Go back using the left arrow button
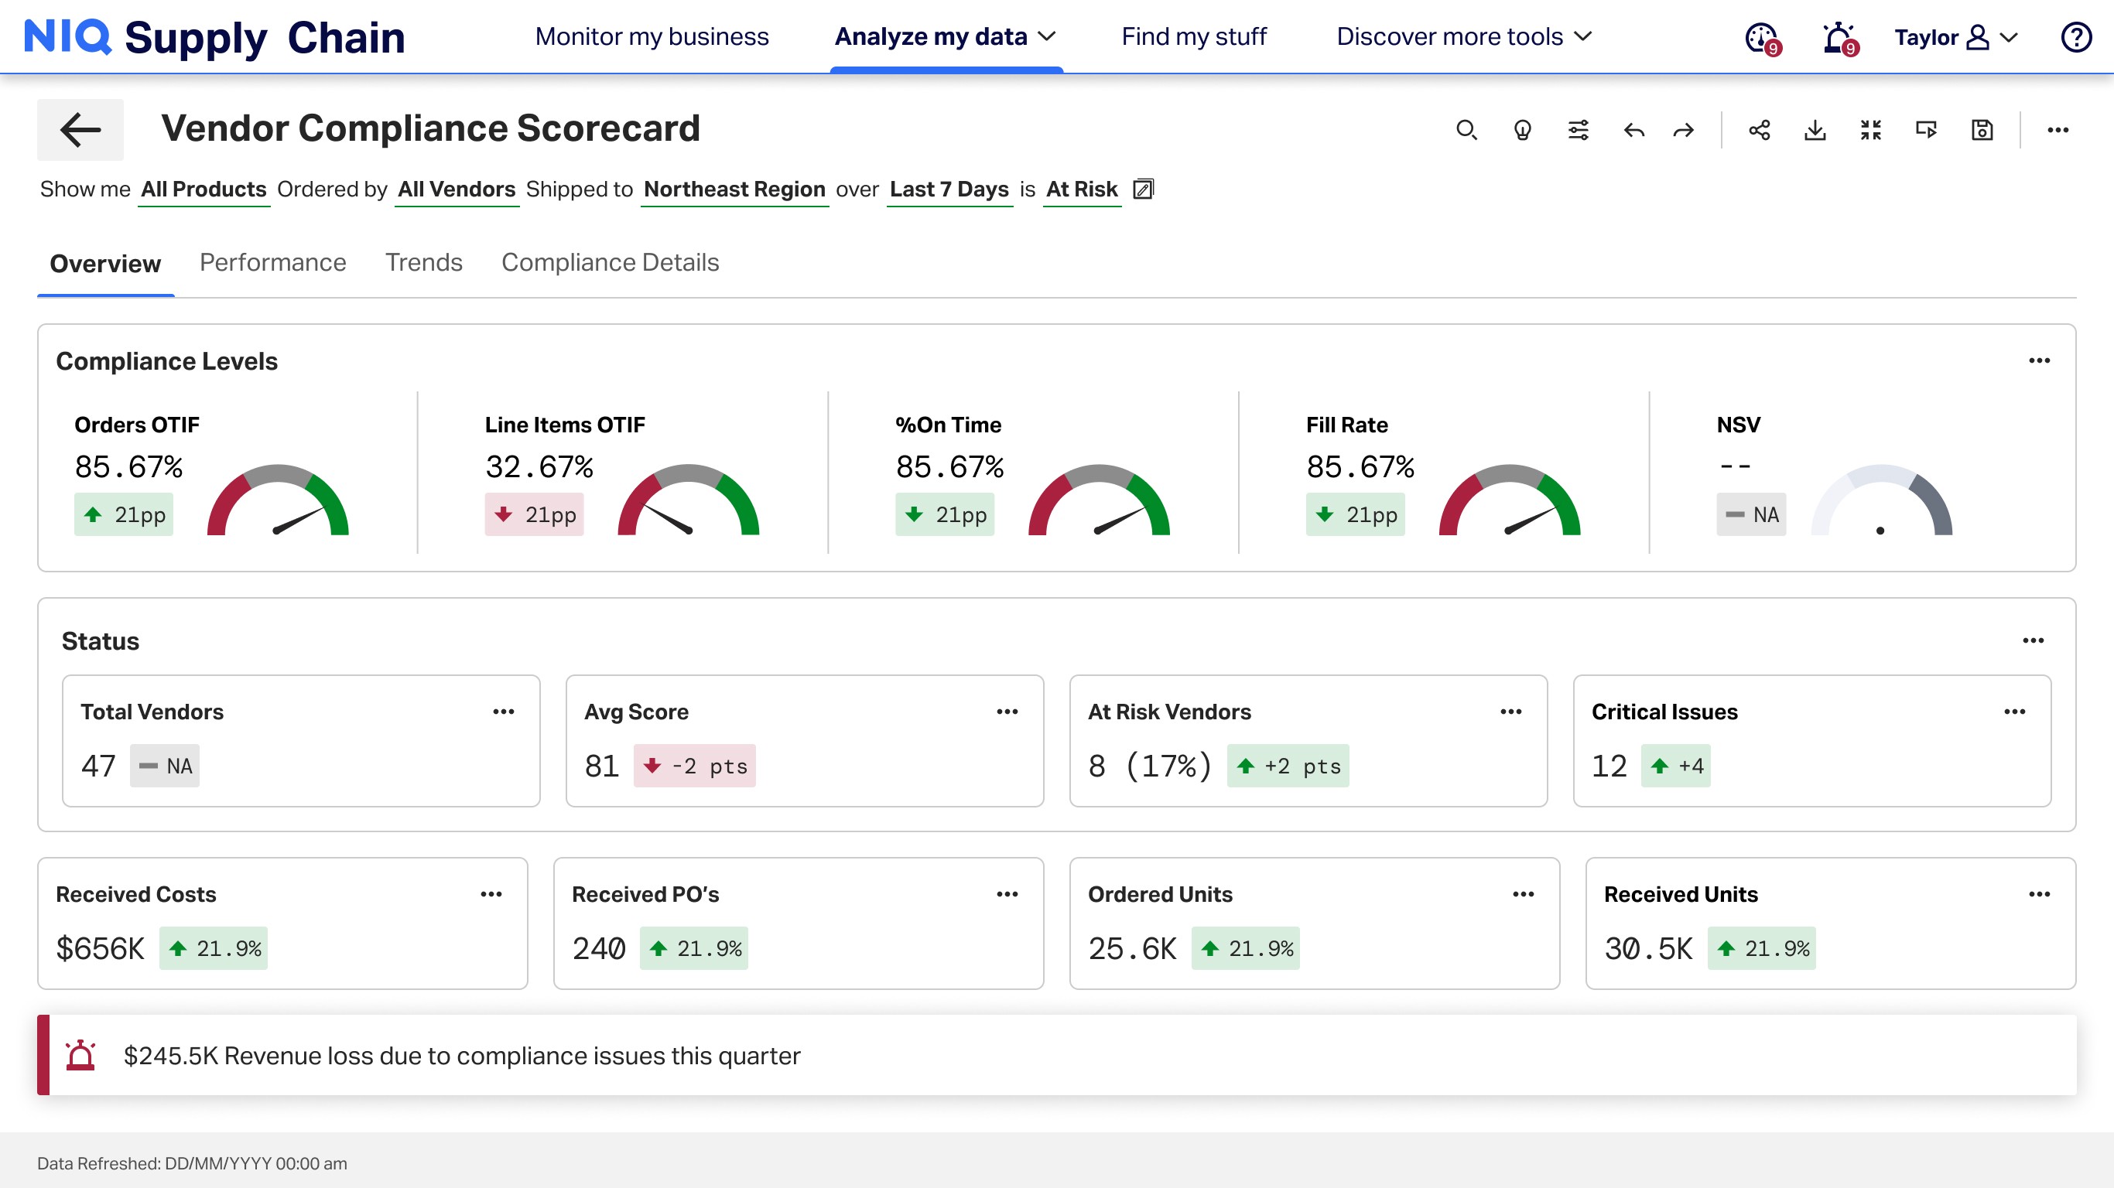This screenshot has height=1188, width=2114. [x=80, y=130]
